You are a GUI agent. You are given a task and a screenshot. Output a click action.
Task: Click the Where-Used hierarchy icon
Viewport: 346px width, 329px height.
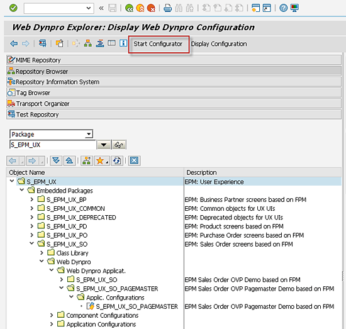88,43
